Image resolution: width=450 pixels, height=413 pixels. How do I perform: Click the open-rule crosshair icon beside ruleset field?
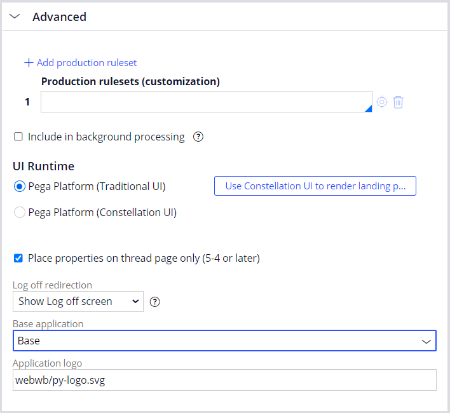(x=381, y=102)
